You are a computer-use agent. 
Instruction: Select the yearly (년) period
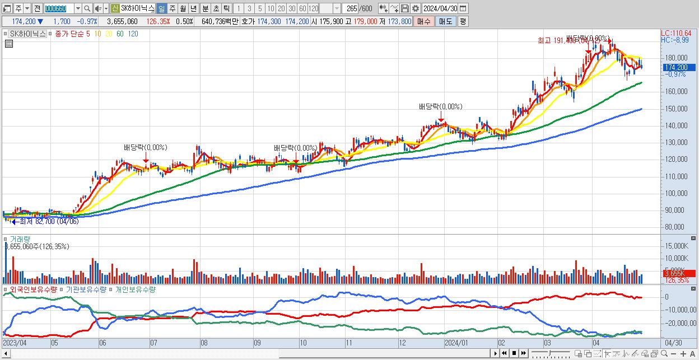pyautogui.click(x=193, y=8)
